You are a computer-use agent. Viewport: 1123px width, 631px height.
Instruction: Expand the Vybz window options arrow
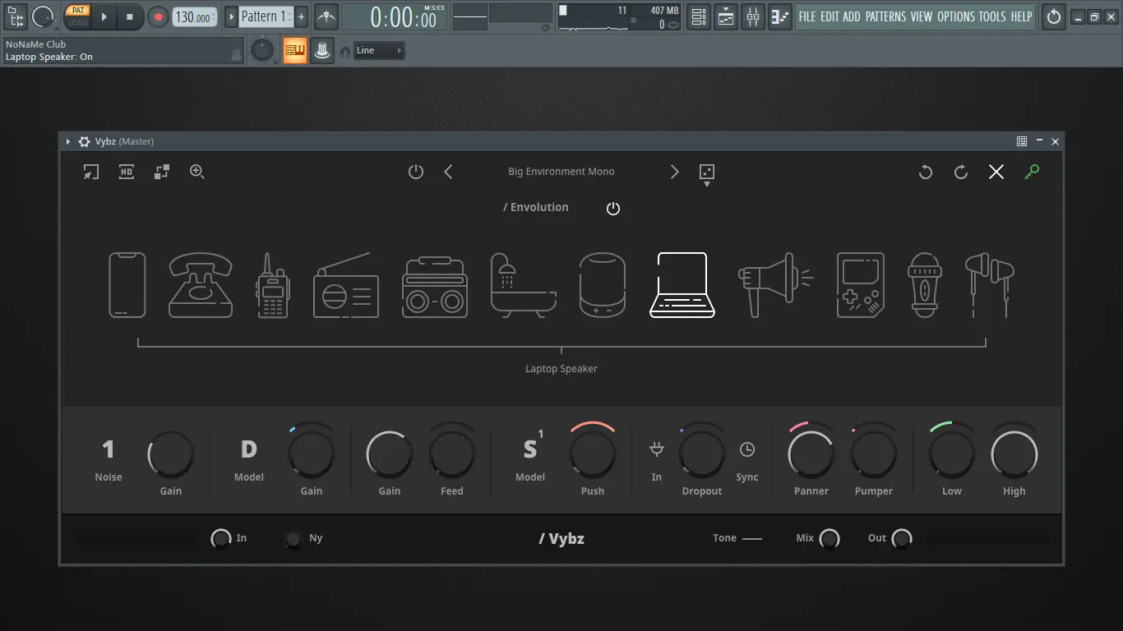tap(68, 142)
